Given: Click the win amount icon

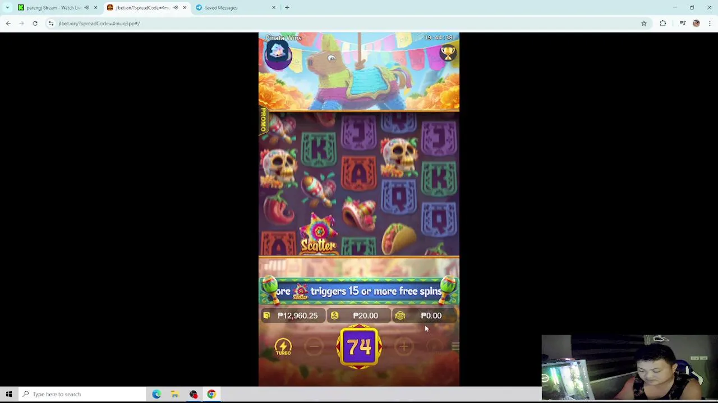Looking at the screenshot, I should (x=400, y=316).
